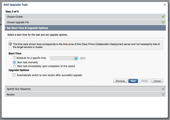
Task: Open the calendar date picker icon
Action: click(x=76, y=58)
